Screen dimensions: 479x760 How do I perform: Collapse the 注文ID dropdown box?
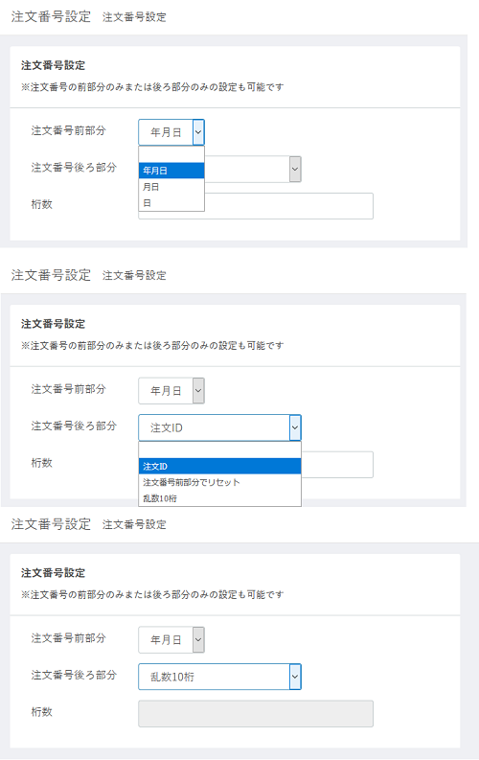(x=220, y=427)
